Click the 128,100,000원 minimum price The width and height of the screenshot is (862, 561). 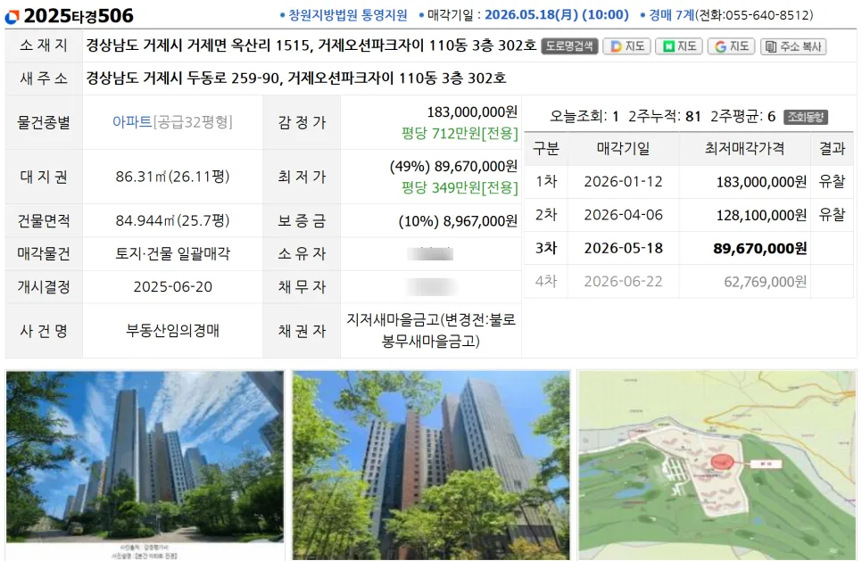761,215
